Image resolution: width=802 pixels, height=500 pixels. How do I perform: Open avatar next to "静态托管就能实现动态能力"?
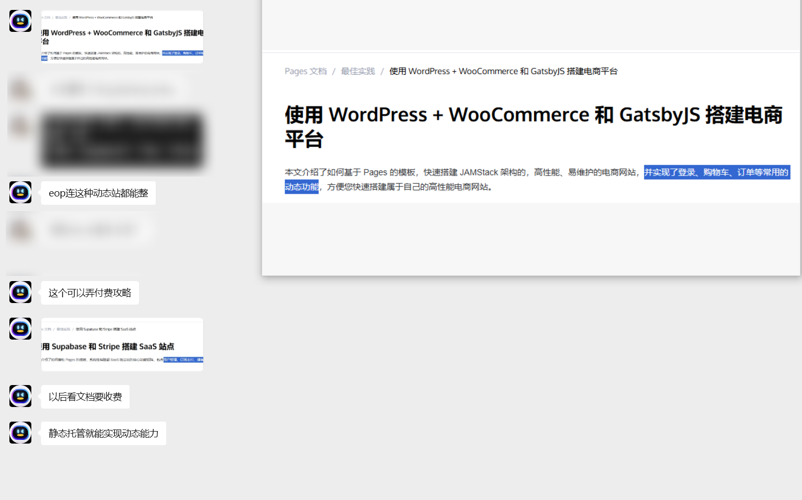tap(20, 433)
